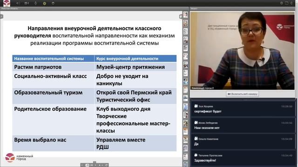Click the current slide number field
The image size is (298, 167).
88,165
